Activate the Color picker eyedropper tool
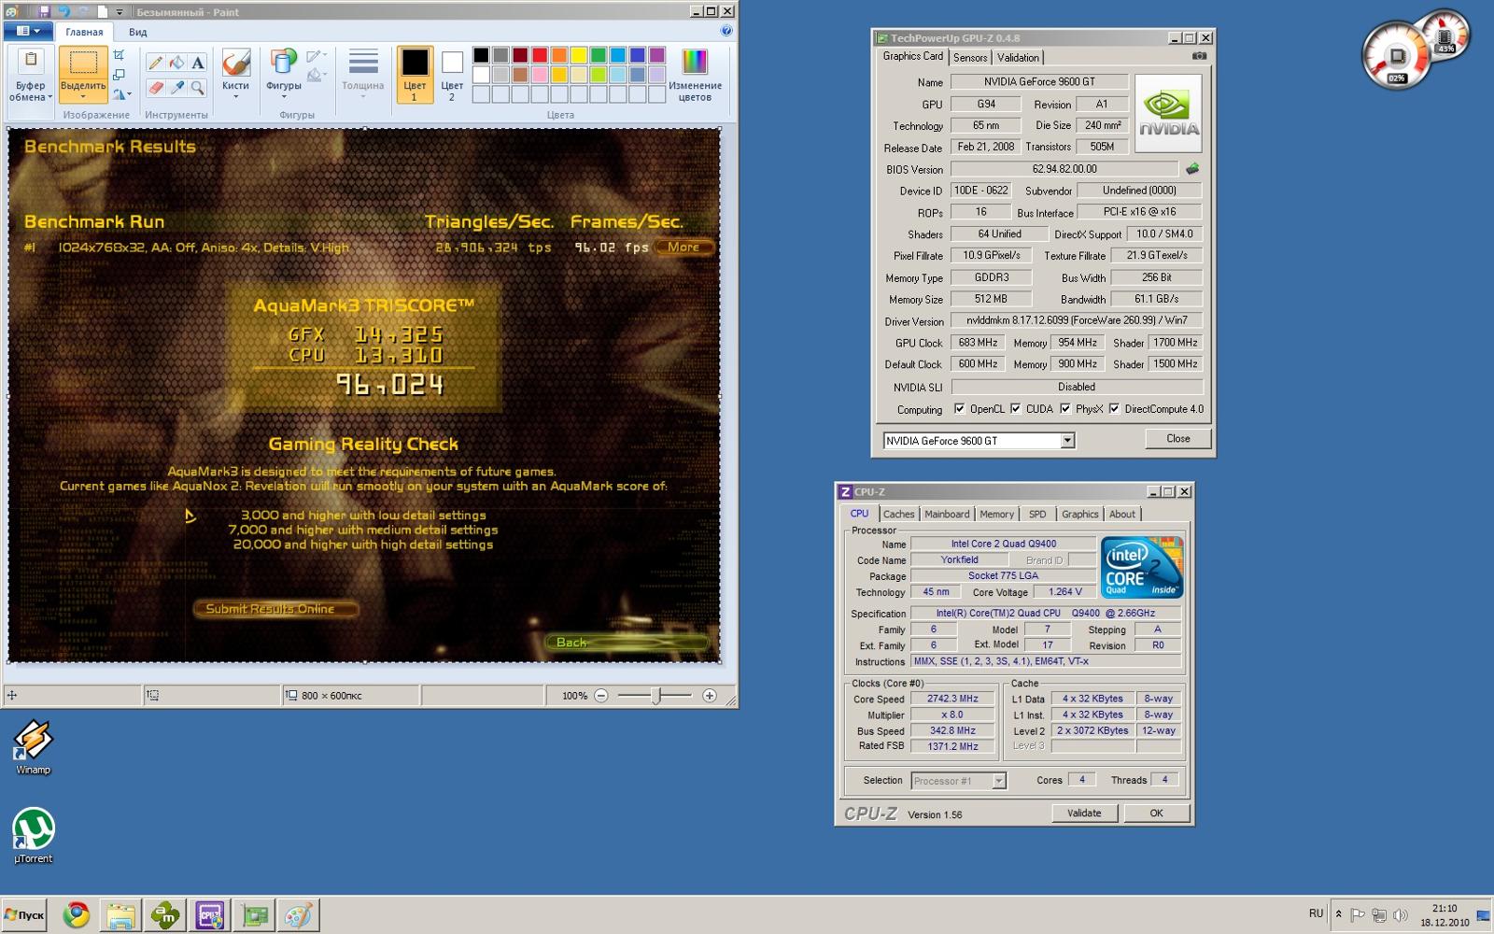The image size is (1494, 934). [176, 87]
